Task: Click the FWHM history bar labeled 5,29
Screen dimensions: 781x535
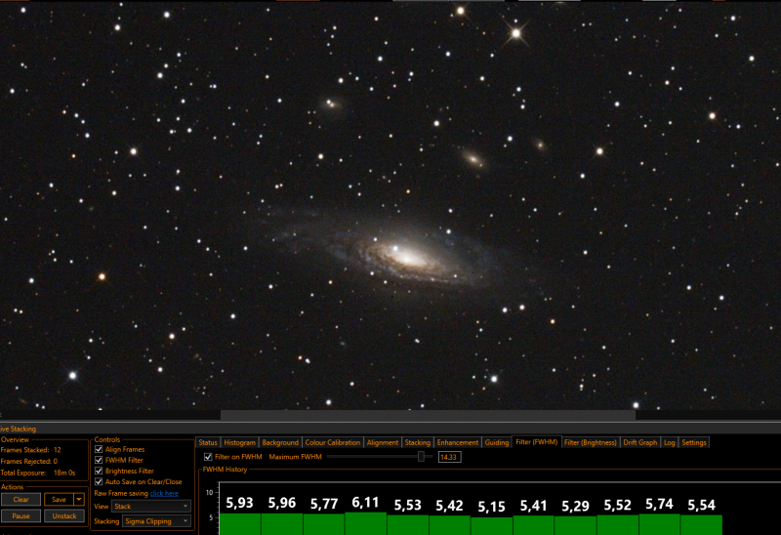Action: 575,525
